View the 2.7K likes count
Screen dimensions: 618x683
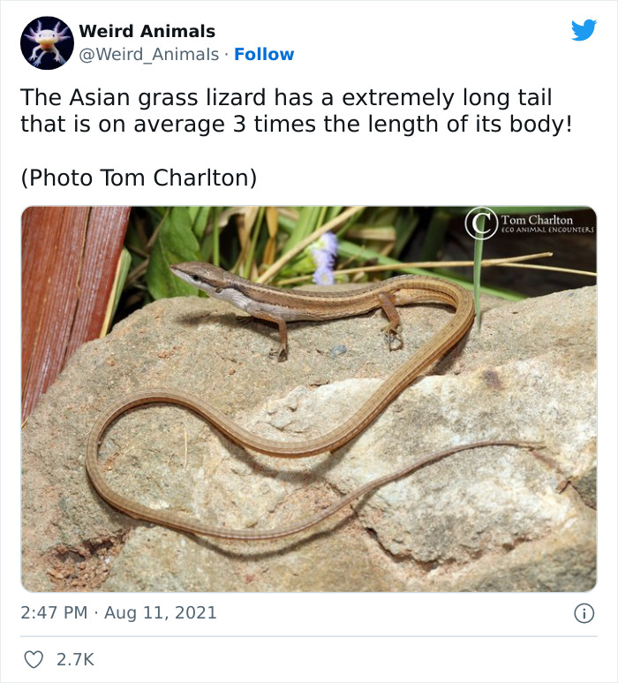[x=75, y=659]
